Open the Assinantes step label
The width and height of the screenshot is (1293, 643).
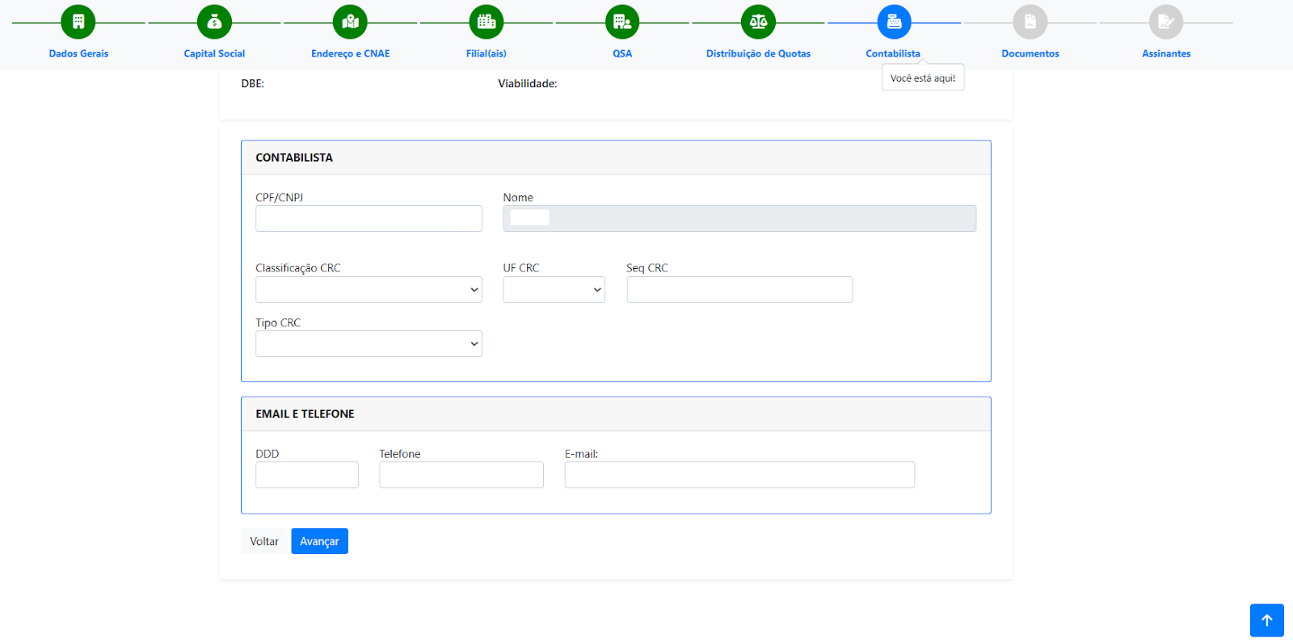(1166, 53)
